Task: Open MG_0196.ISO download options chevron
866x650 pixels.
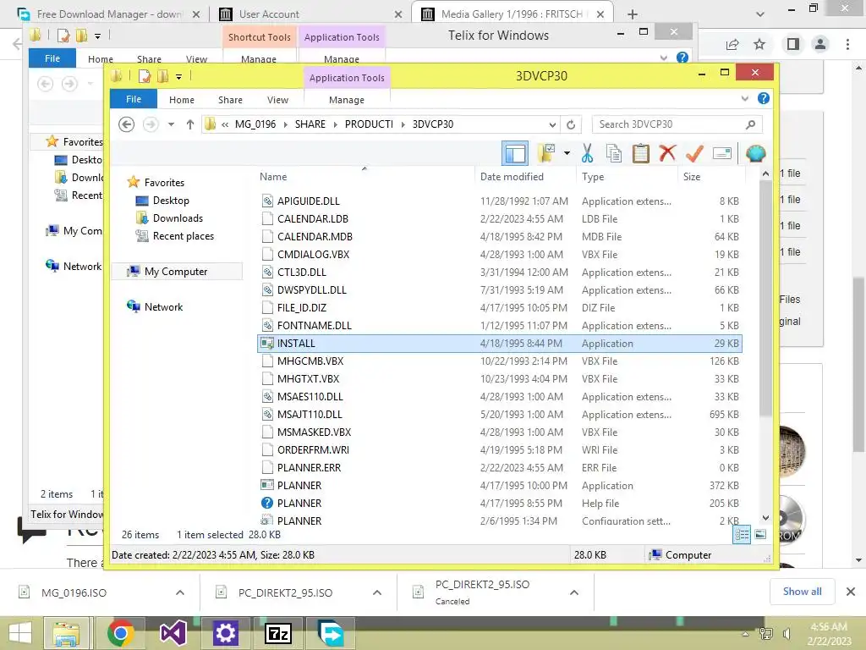Action: click(180, 592)
